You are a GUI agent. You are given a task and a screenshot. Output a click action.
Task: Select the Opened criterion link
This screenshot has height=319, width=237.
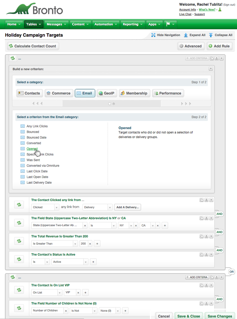click(32, 149)
